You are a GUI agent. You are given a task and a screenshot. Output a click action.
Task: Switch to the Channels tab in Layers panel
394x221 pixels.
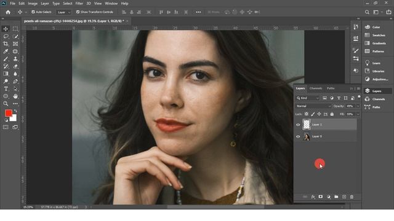pos(316,88)
